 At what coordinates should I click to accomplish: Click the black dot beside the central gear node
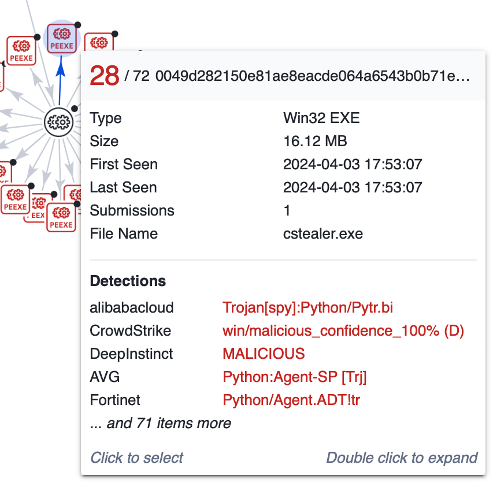[x=75, y=109]
